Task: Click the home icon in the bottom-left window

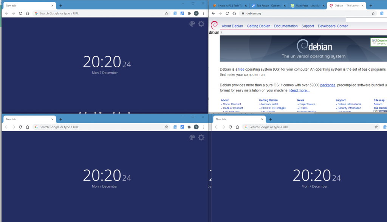Action: click(27, 127)
